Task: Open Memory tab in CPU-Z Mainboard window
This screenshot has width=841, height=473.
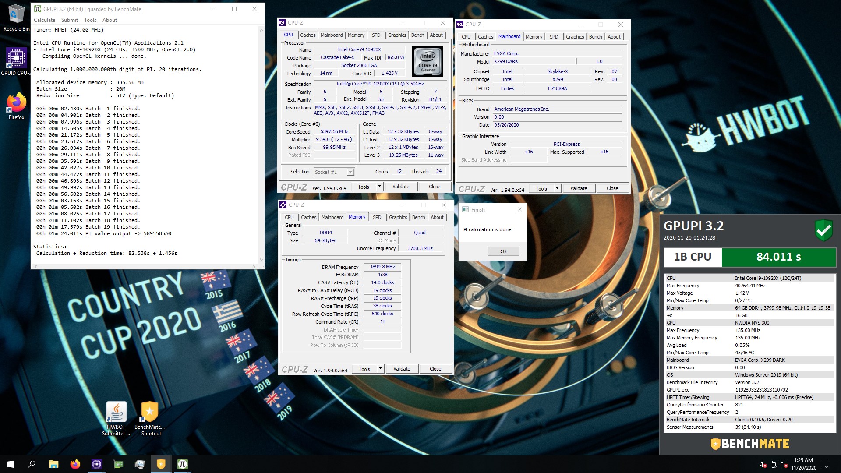Action: 534,37
